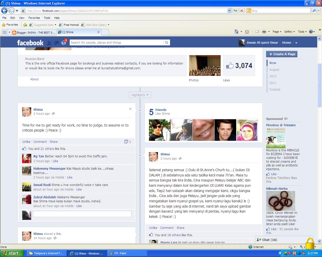Jump to August on timeline navigator
The image size is (322, 257).
click(274, 70)
